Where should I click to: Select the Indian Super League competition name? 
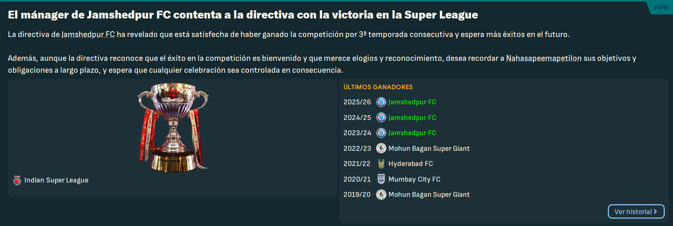click(56, 180)
